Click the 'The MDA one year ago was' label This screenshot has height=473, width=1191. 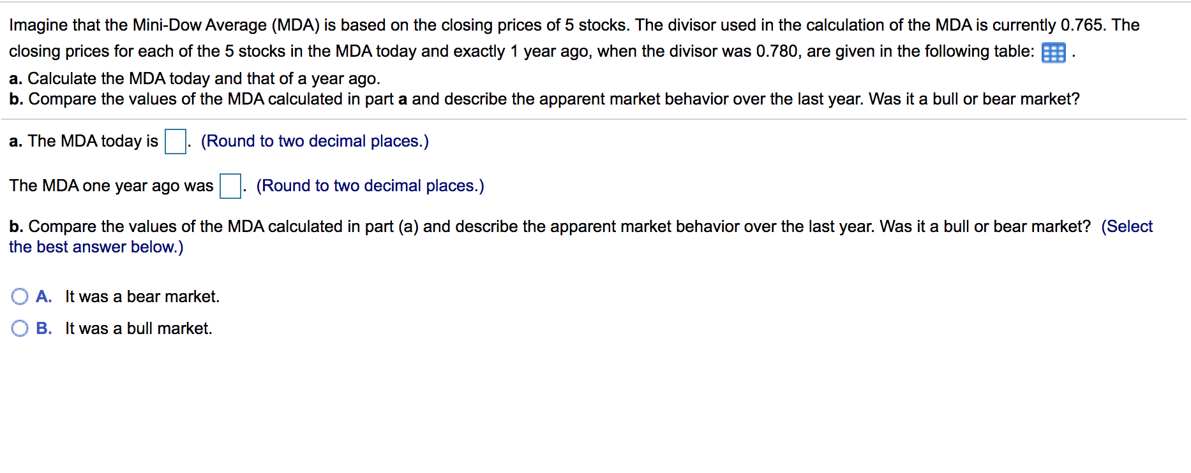coord(111,186)
